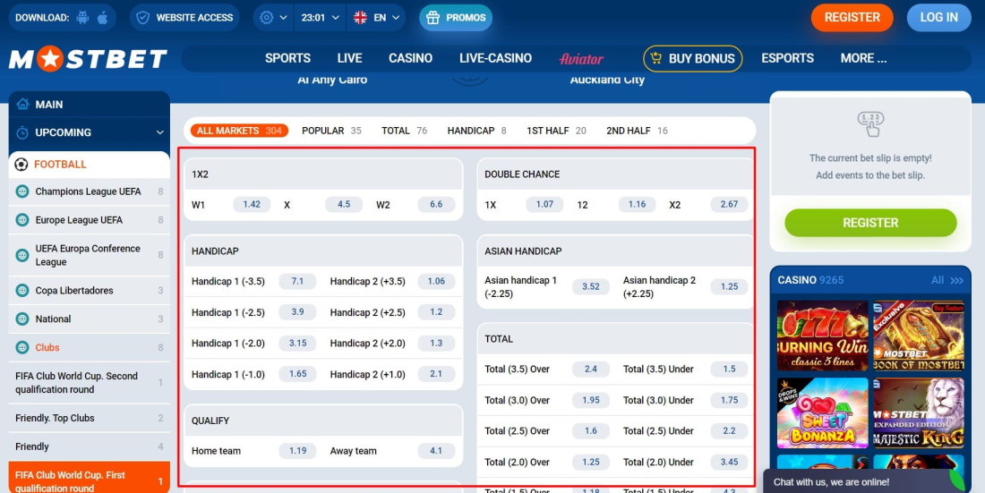Select Handicap 1 (-3.5) odds 7.1

(x=298, y=281)
